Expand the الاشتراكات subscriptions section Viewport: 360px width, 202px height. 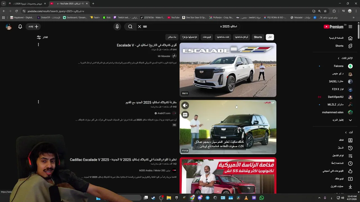click(x=345, y=58)
